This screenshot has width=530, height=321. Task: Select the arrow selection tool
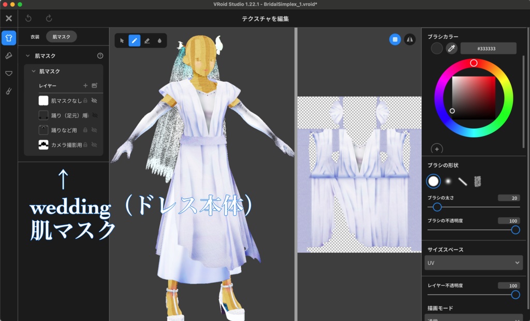pyautogui.click(x=122, y=40)
